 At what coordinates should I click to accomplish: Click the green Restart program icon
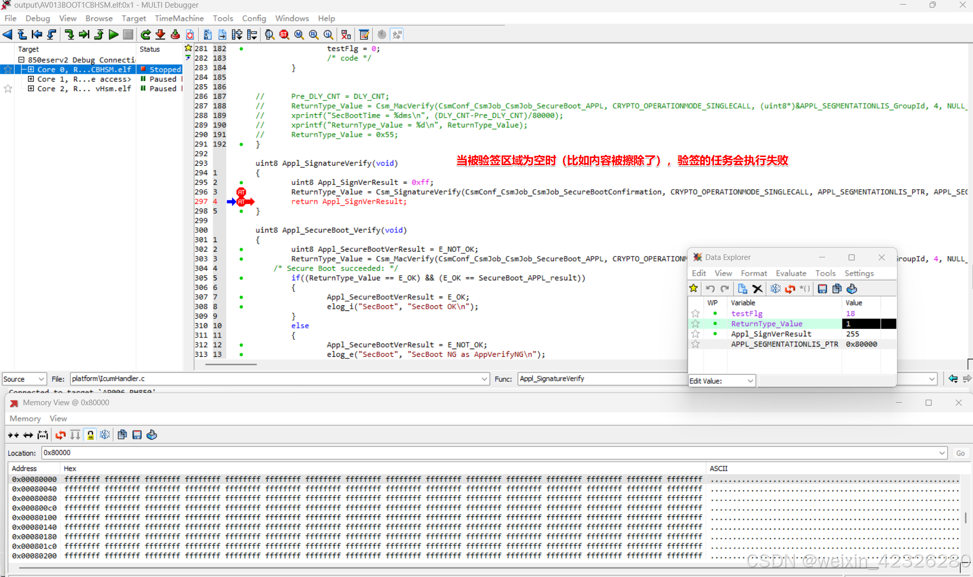coord(146,35)
